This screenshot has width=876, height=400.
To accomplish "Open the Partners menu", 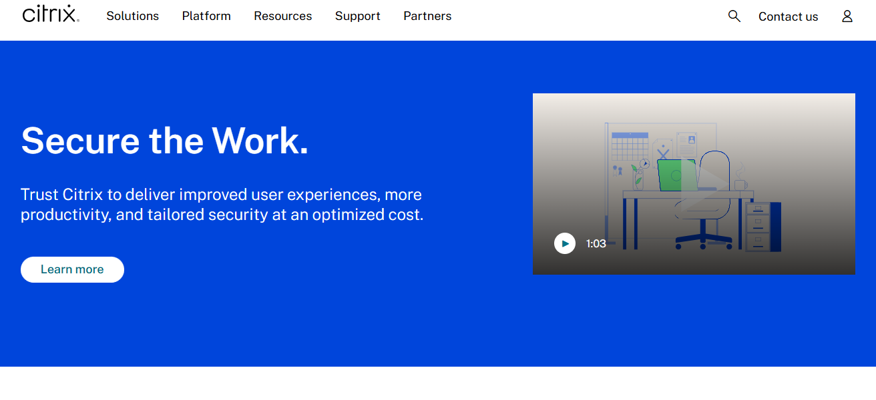I will (427, 16).
